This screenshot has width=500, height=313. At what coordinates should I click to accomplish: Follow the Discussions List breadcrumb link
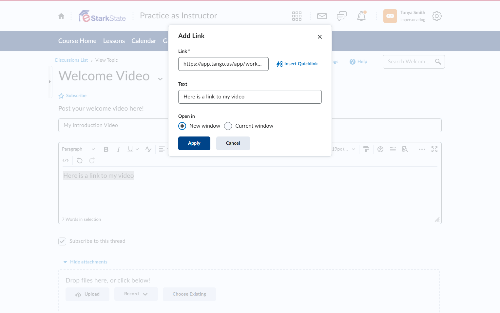(71, 60)
